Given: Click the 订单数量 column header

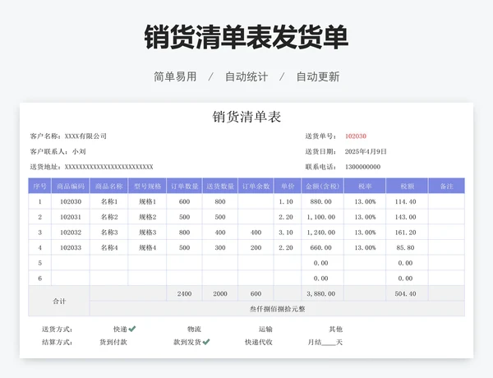Looking at the screenshot, I should click(185, 186).
